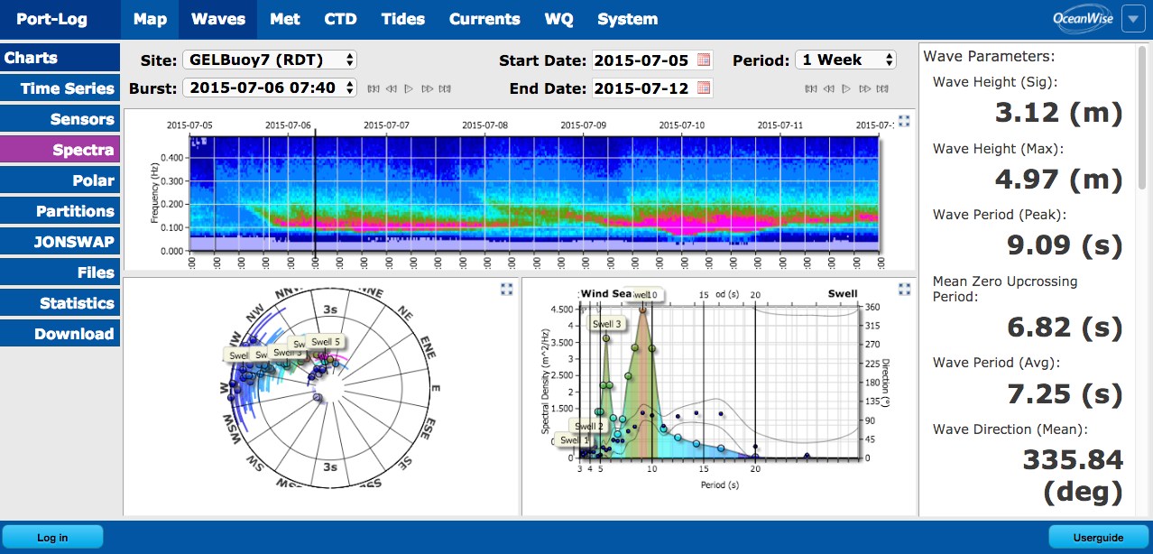Open the End Date calendar picker
The image size is (1153, 554).
click(705, 88)
